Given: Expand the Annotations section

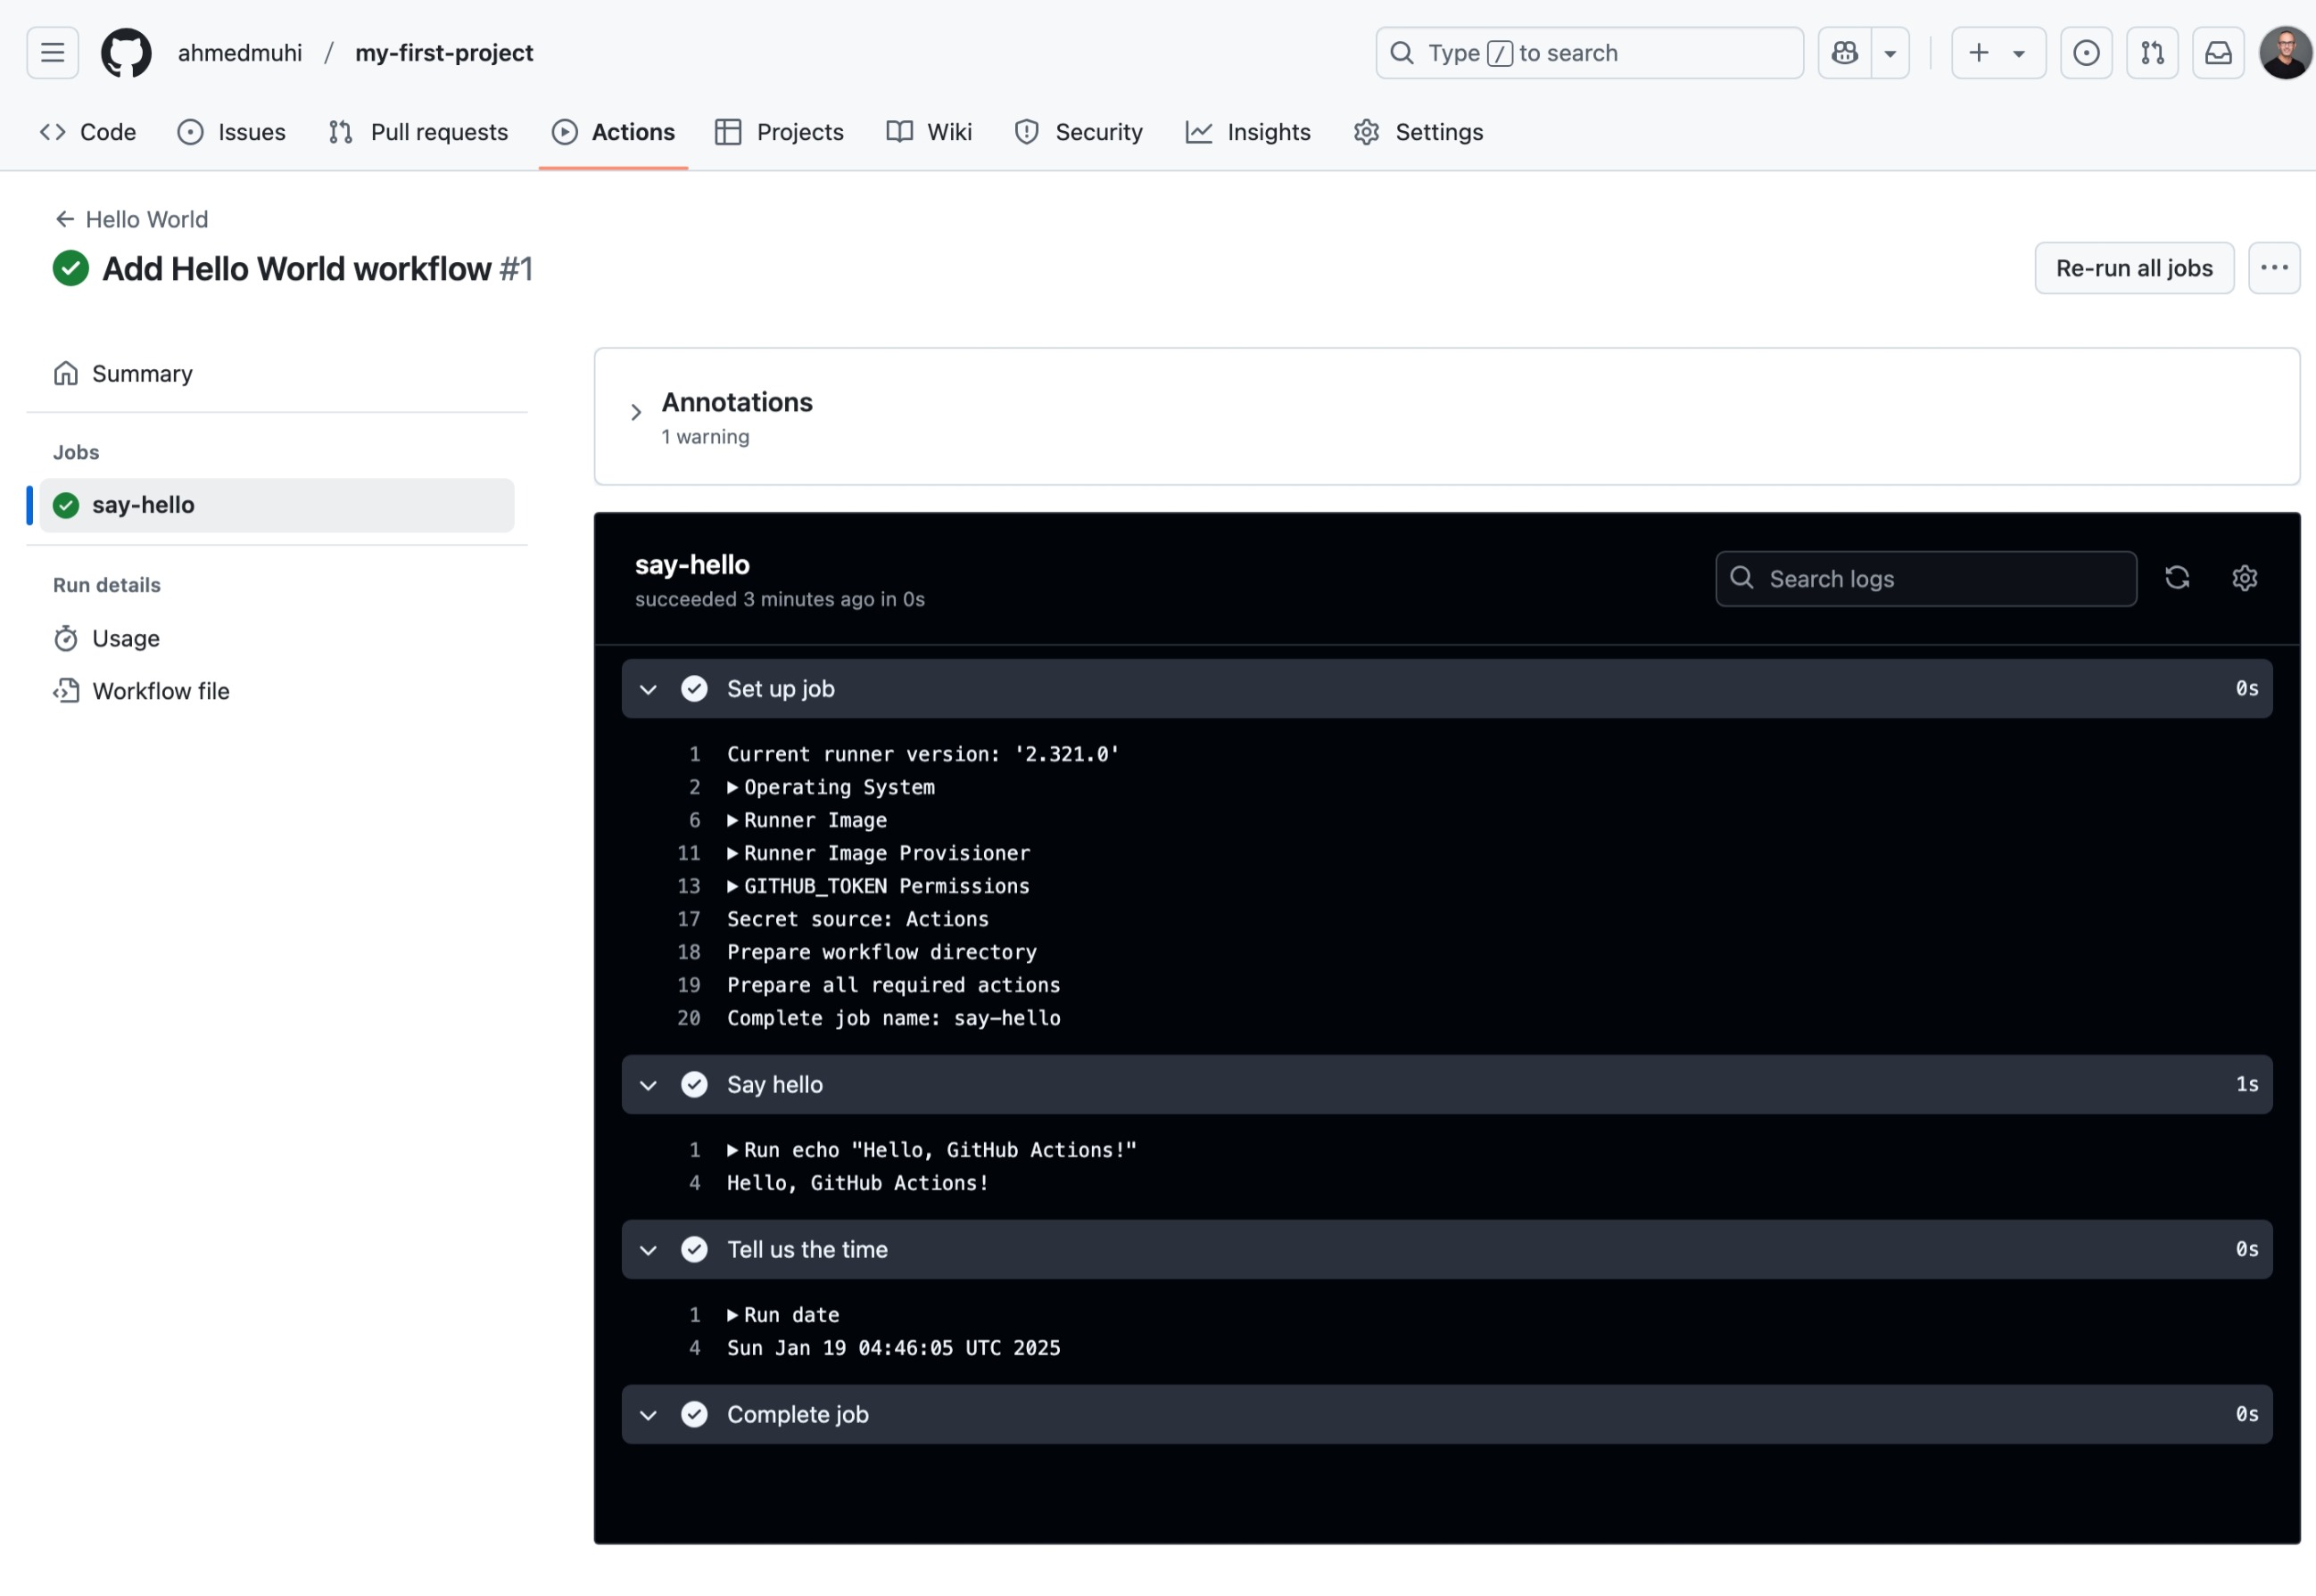Looking at the screenshot, I should [x=635, y=412].
